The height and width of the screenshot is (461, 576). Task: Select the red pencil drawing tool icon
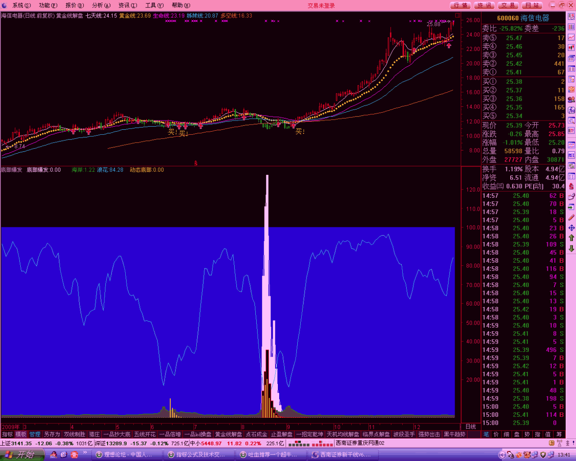tap(571, 218)
